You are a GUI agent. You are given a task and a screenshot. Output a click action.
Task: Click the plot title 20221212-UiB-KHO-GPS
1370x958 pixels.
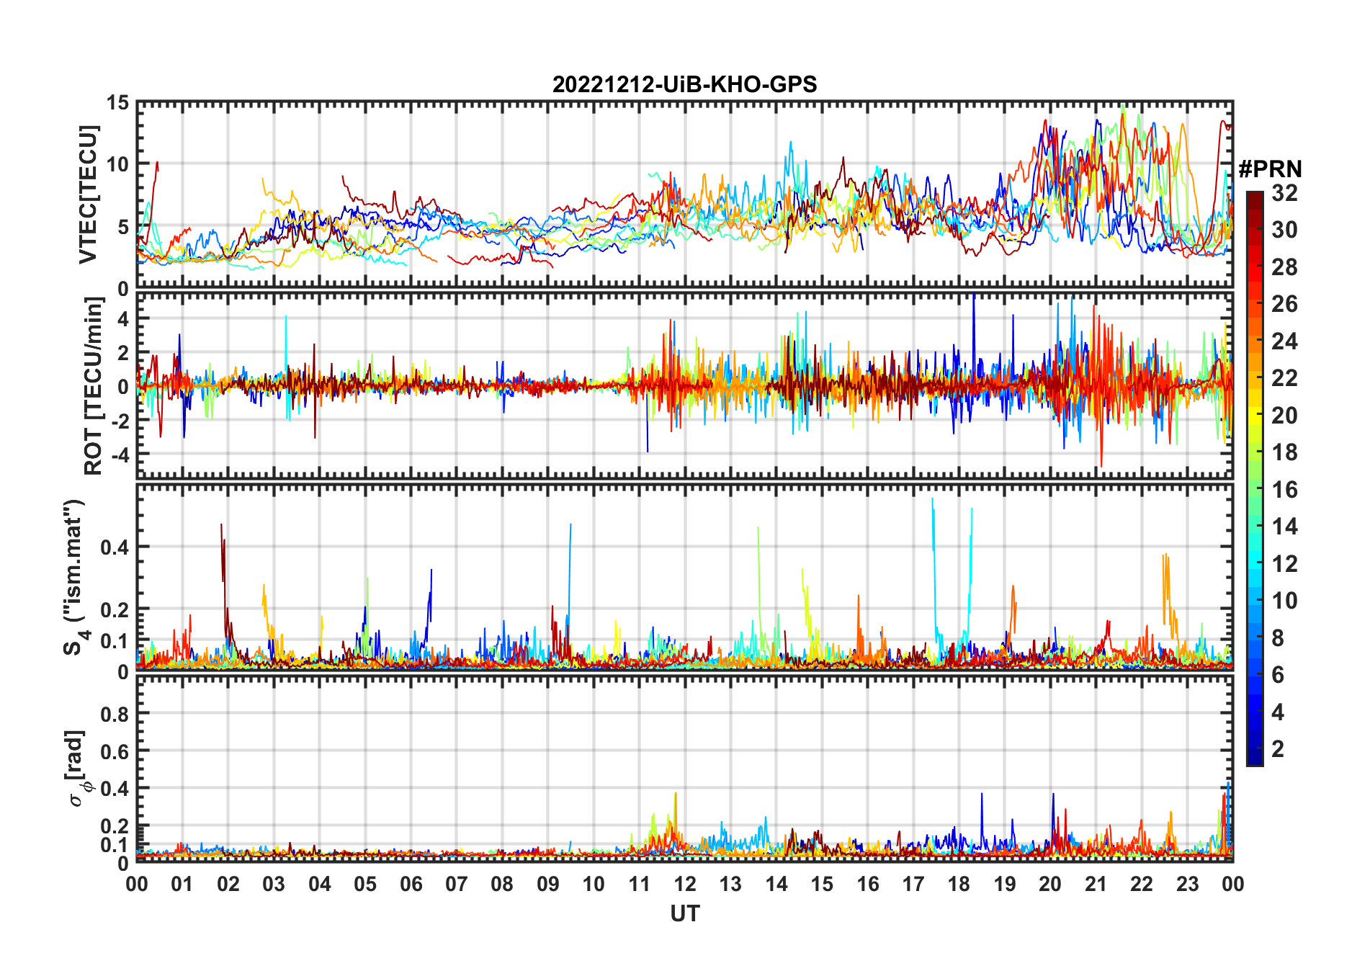click(x=684, y=84)
